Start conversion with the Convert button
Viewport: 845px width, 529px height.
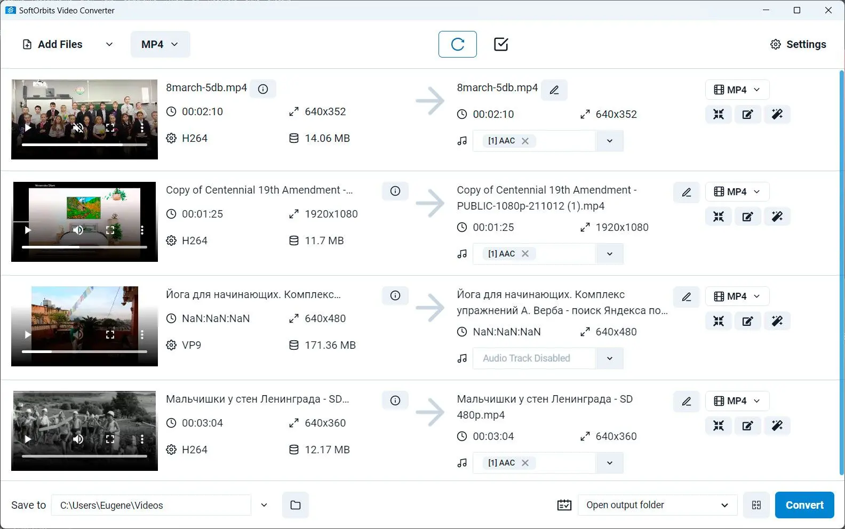[x=804, y=505]
